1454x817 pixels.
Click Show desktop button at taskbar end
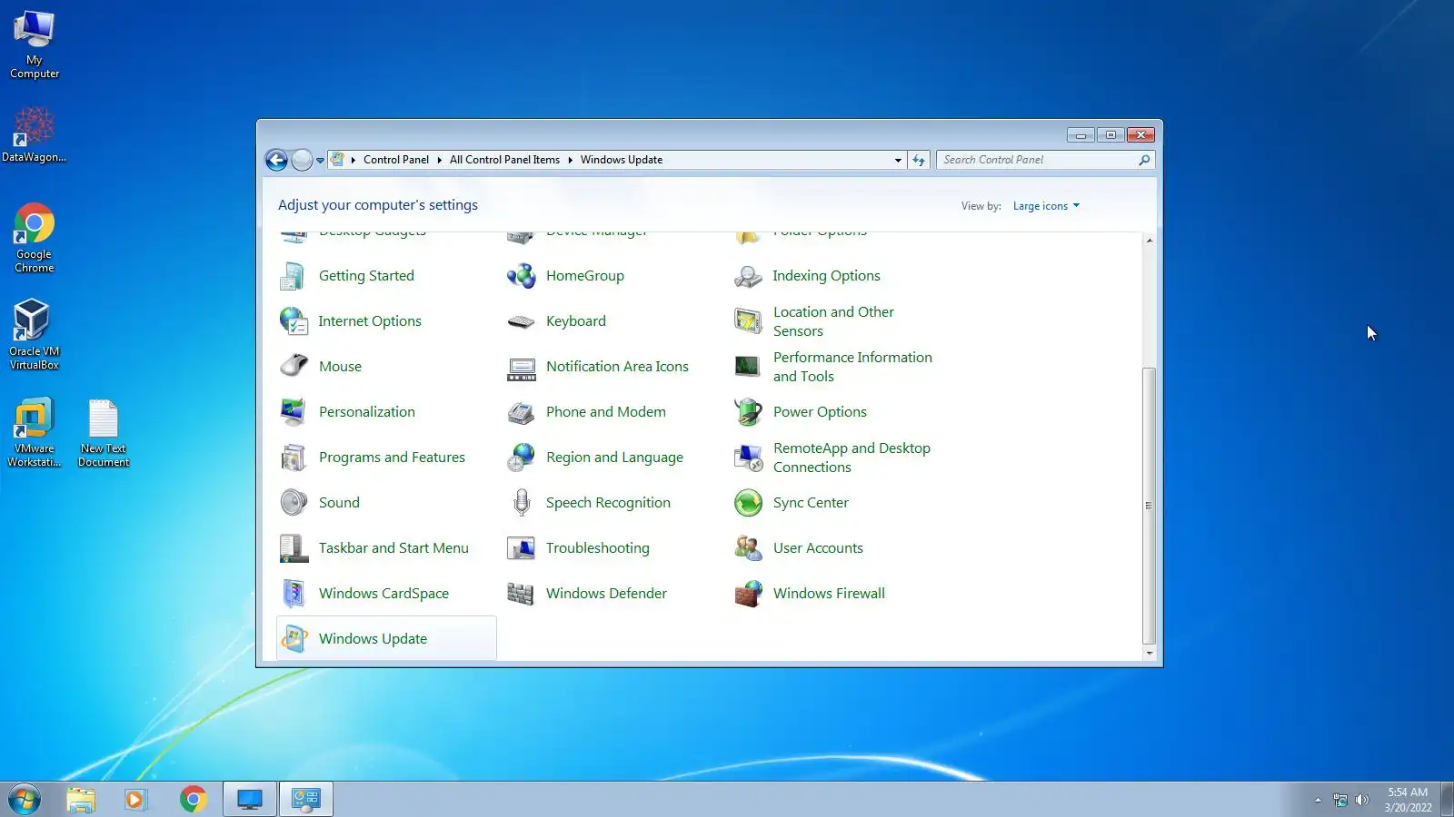pyautogui.click(x=1447, y=800)
